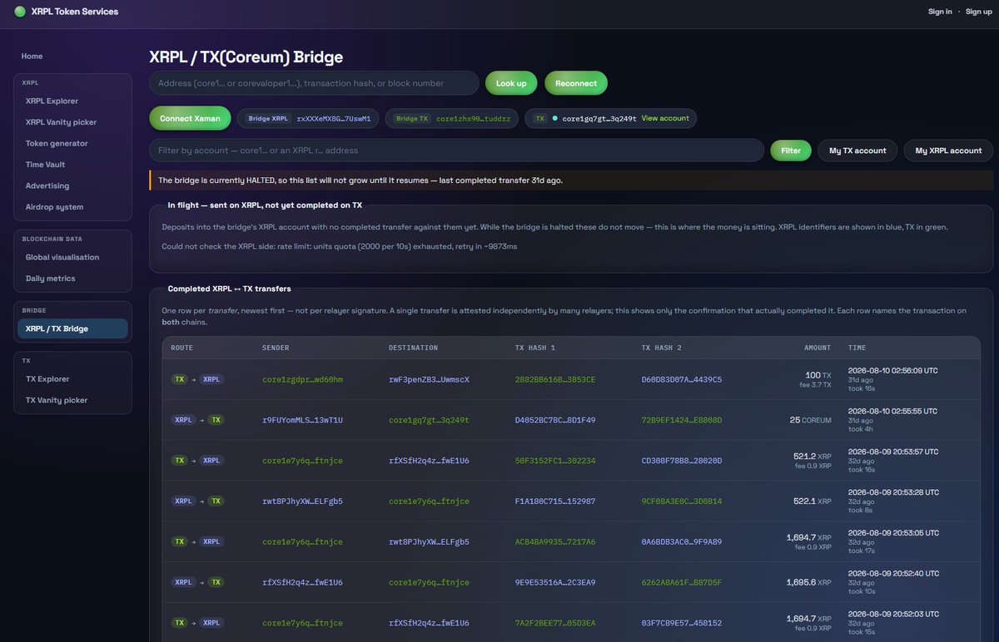Select XRPL / TX Bridge sidebar item

coord(72,328)
